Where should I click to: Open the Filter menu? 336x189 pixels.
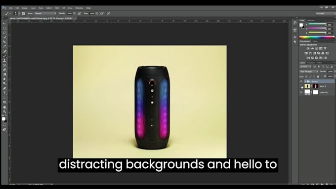point(57,8)
